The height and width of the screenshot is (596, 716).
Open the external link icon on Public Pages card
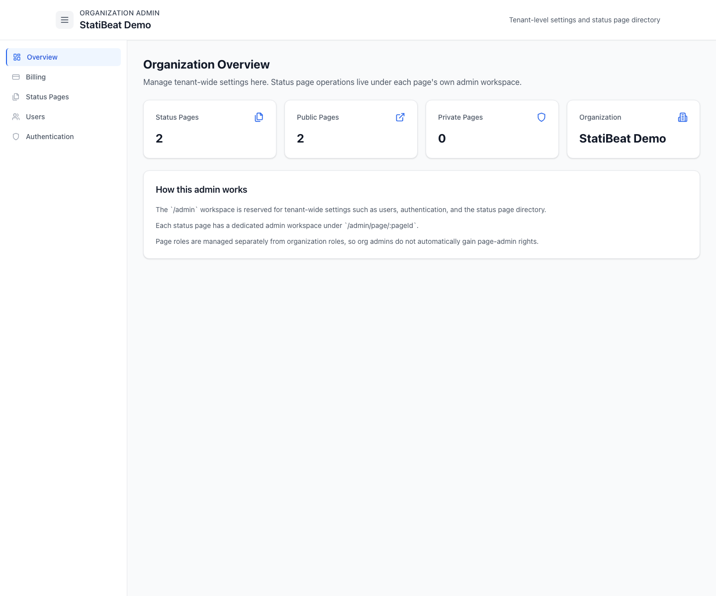tap(400, 117)
